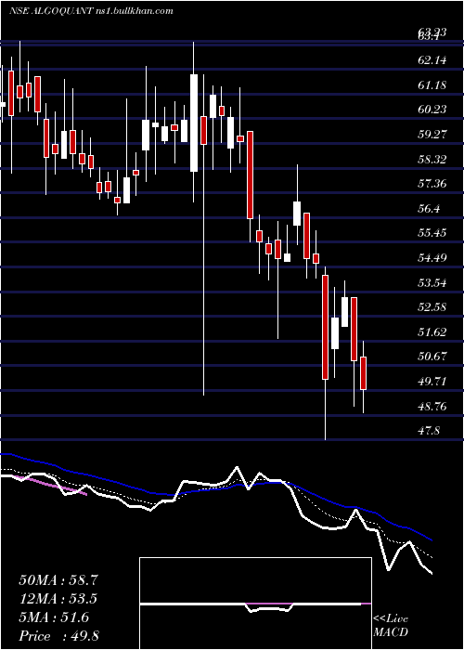This screenshot has height=650, width=464.
Task: Click the 47.8 price axis label
Action: click(x=429, y=431)
